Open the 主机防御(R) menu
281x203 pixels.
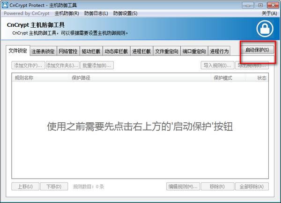tap(67, 13)
